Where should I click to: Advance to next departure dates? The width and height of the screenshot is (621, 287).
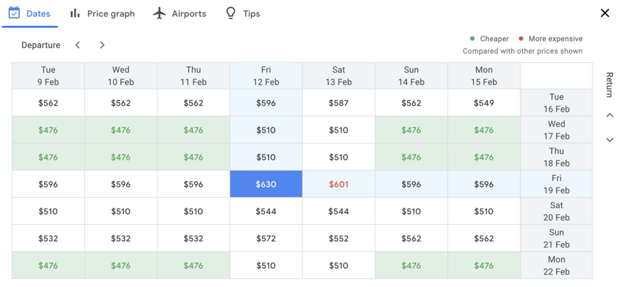102,45
